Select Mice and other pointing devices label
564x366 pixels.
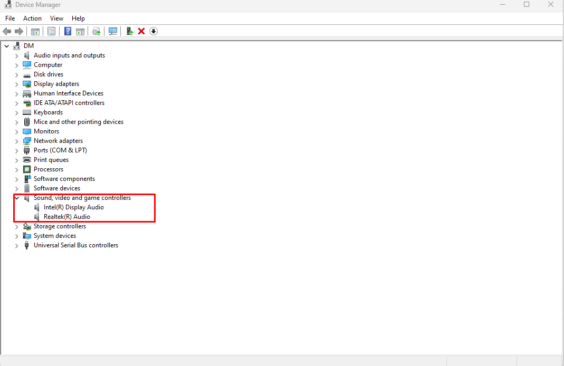click(x=79, y=121)
